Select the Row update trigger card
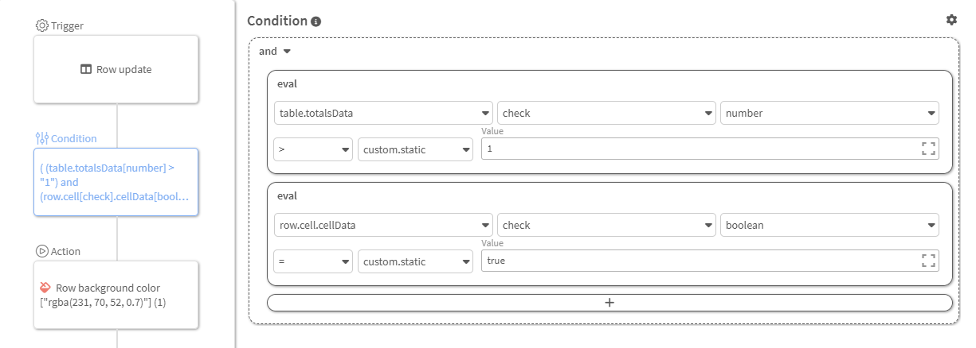Viewport: 976px width, 348px height. coord(116,69)
